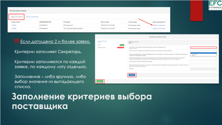
Task: Open voluntary certification criterion dropdown
Action: pyautogui.click(x=203, y=51)
